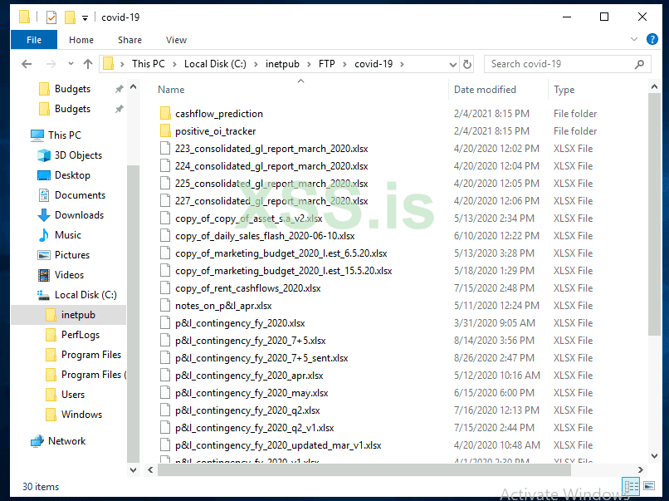Viewport: 669px width, 501px height.
Task: Select copy_of_rent_cashflows_2020.xlsx file
Action: (248, 288)
